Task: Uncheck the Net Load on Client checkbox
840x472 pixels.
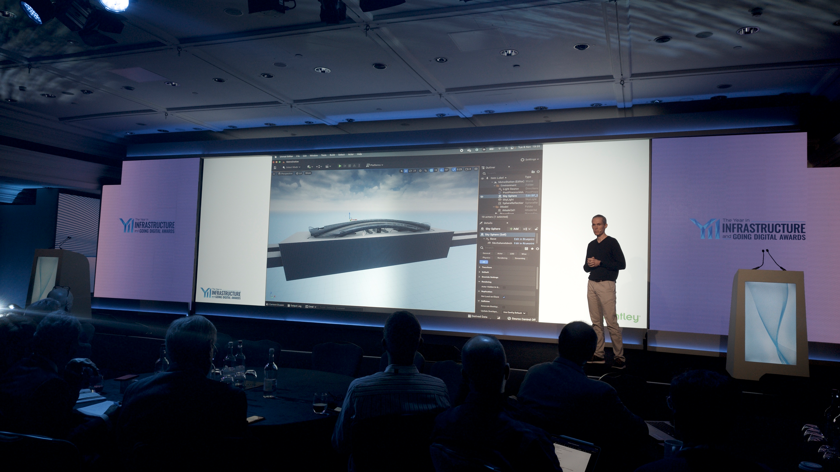Action: pyautogui.click(x=504, y=297)
